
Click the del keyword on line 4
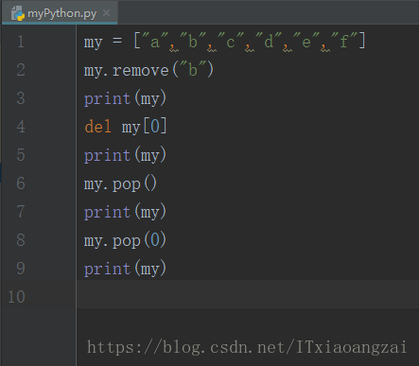tap(97, 127)
